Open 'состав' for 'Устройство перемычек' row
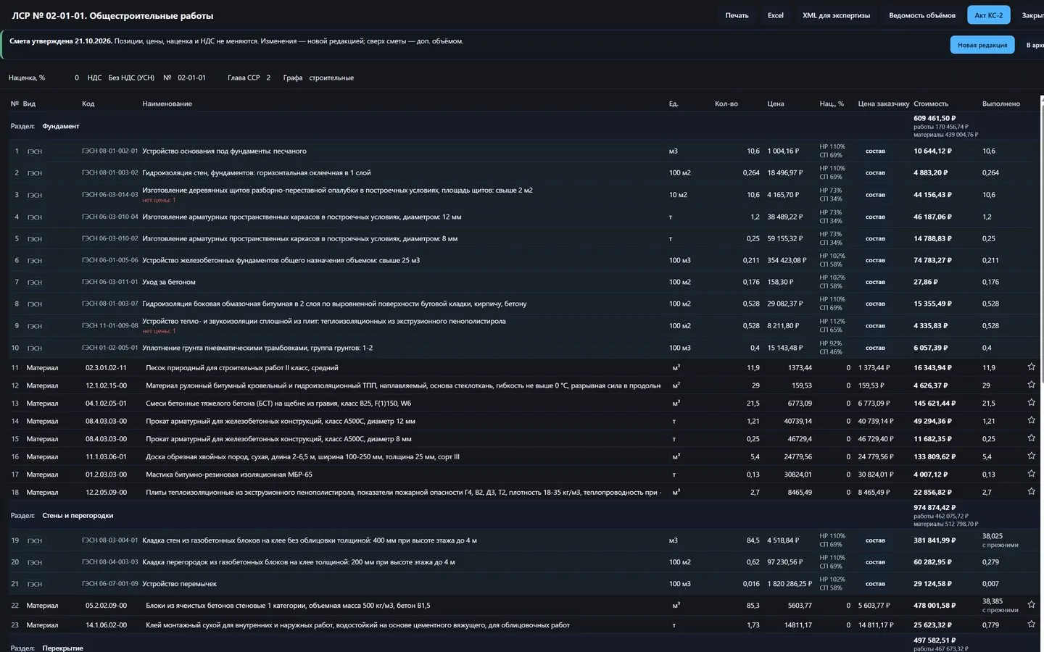The image size is (1044, 652). pyautogui.click(x=875, y=584)
